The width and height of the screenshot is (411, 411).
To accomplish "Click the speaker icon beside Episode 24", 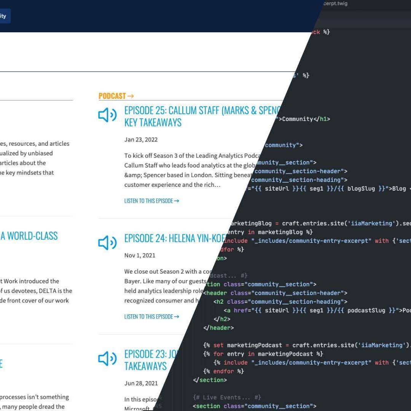I will click(107, 243).
